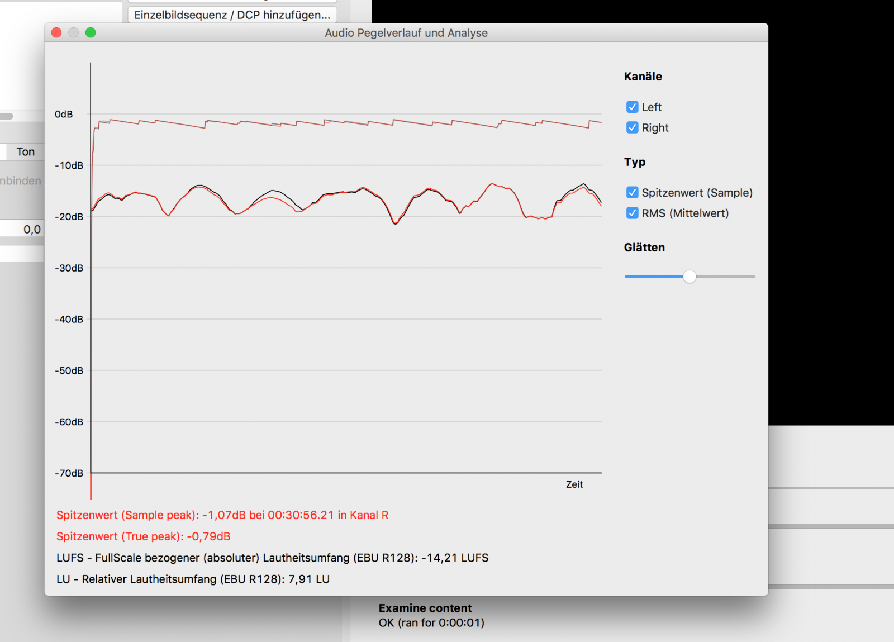This screenshot has width=894, height=642.
Task: Uncheck the Left channel checkbox
Action: click(x=632, y=107)
